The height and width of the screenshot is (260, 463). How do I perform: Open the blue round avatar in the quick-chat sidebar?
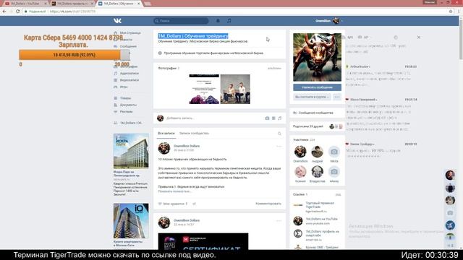(450, 225)
